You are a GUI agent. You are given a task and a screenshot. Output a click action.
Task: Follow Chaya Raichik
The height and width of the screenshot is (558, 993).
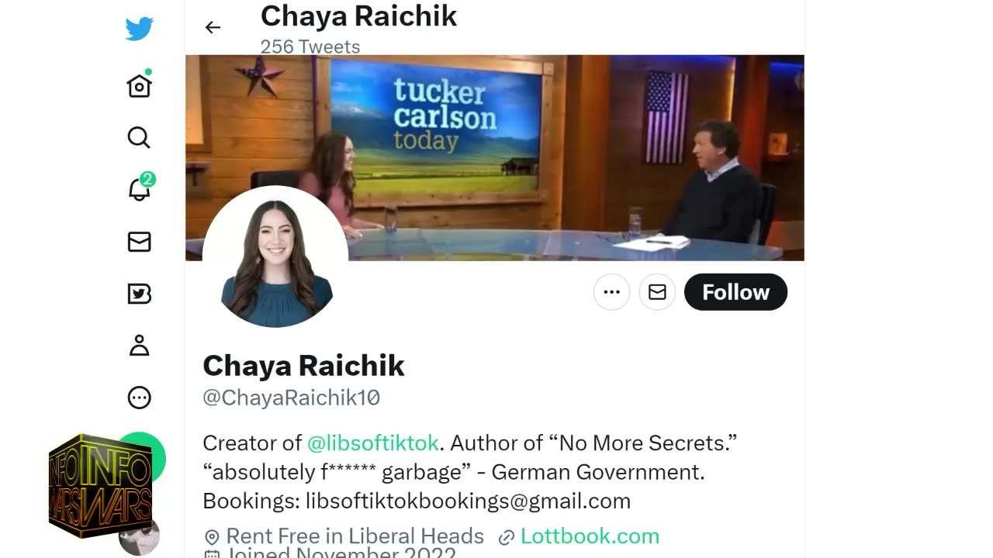(735, 292)
